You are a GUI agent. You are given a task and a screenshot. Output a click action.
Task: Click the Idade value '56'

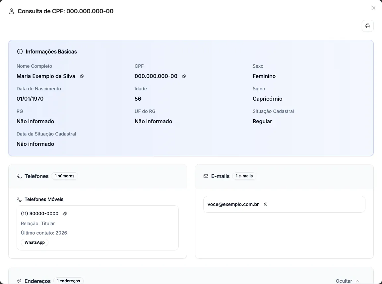tap(138, 99)
